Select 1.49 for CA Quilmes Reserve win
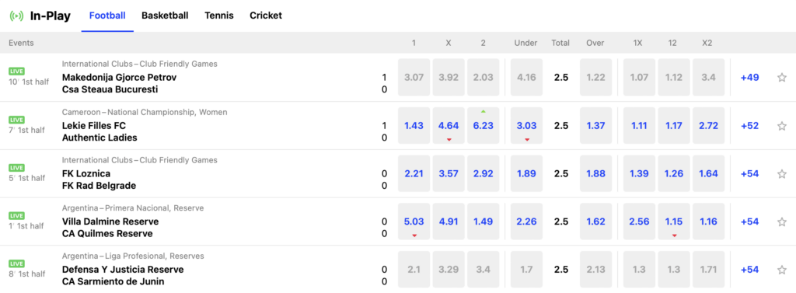This screenshot has height=293, width=796. 483,222
